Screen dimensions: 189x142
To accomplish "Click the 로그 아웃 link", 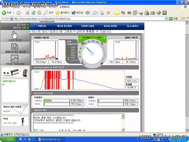I will coord(21,25).
